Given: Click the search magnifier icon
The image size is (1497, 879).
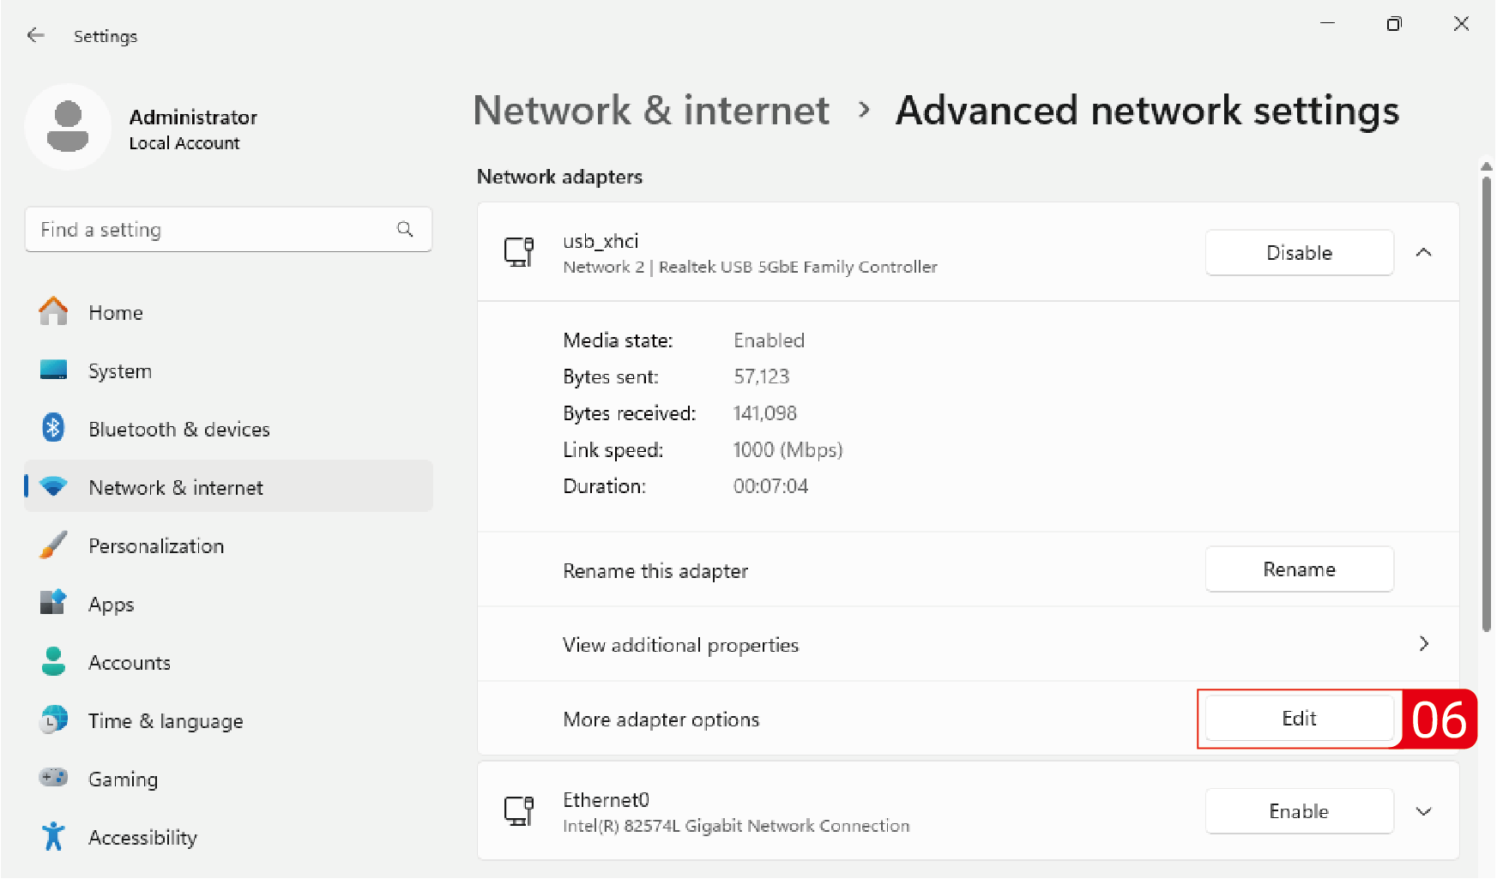Looking at the screenshot, I should 405,229.
